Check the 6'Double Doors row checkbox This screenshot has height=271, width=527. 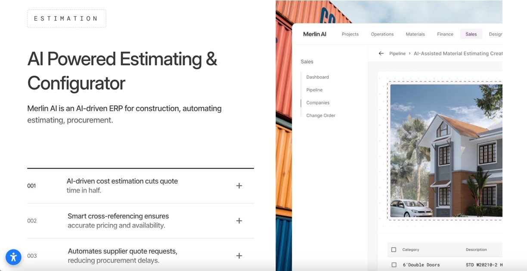point(394,265)
